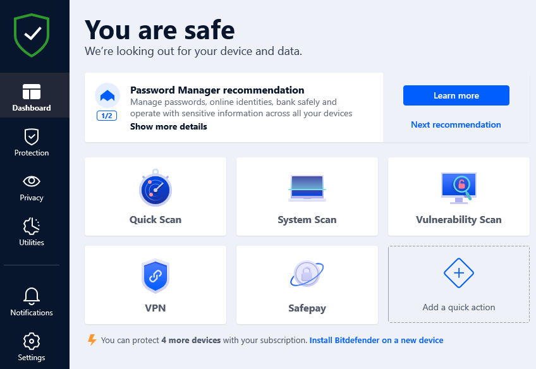Click the System Scan laptop icon
This screenshot has width=536, height=369.
pos(307,188)
